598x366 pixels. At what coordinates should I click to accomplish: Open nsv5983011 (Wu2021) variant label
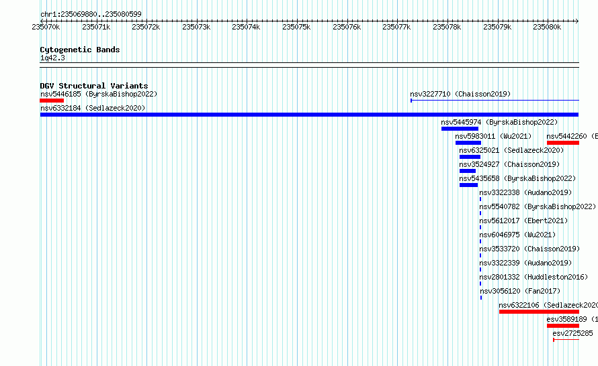pos(493,136)
